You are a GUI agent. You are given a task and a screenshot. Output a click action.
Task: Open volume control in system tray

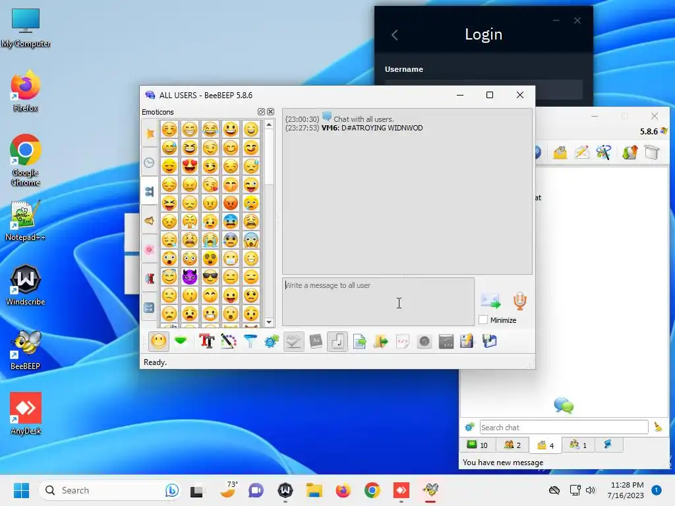point(590,490)
